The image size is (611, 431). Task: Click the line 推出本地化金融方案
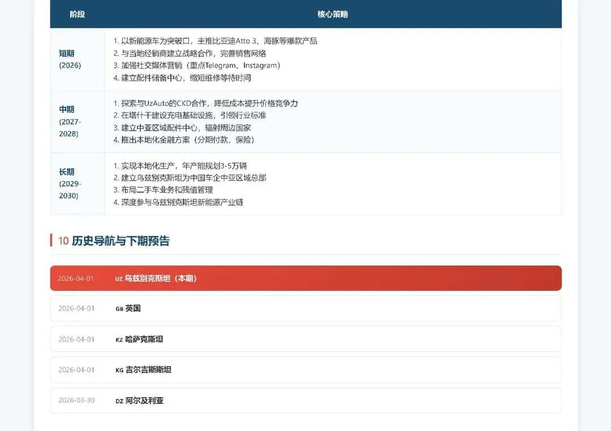(184, 140)
